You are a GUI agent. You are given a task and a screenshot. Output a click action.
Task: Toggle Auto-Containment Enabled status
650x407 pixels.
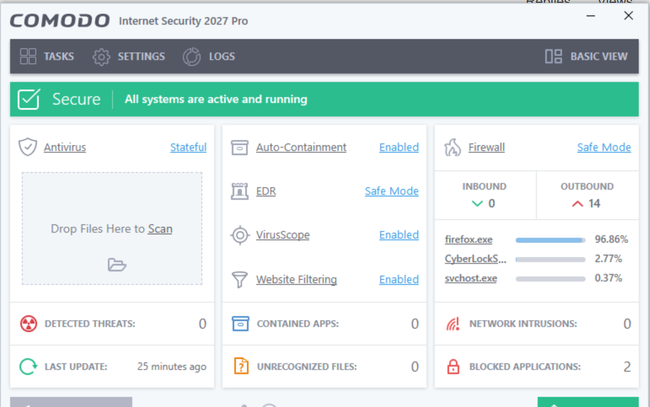(399, 148)
